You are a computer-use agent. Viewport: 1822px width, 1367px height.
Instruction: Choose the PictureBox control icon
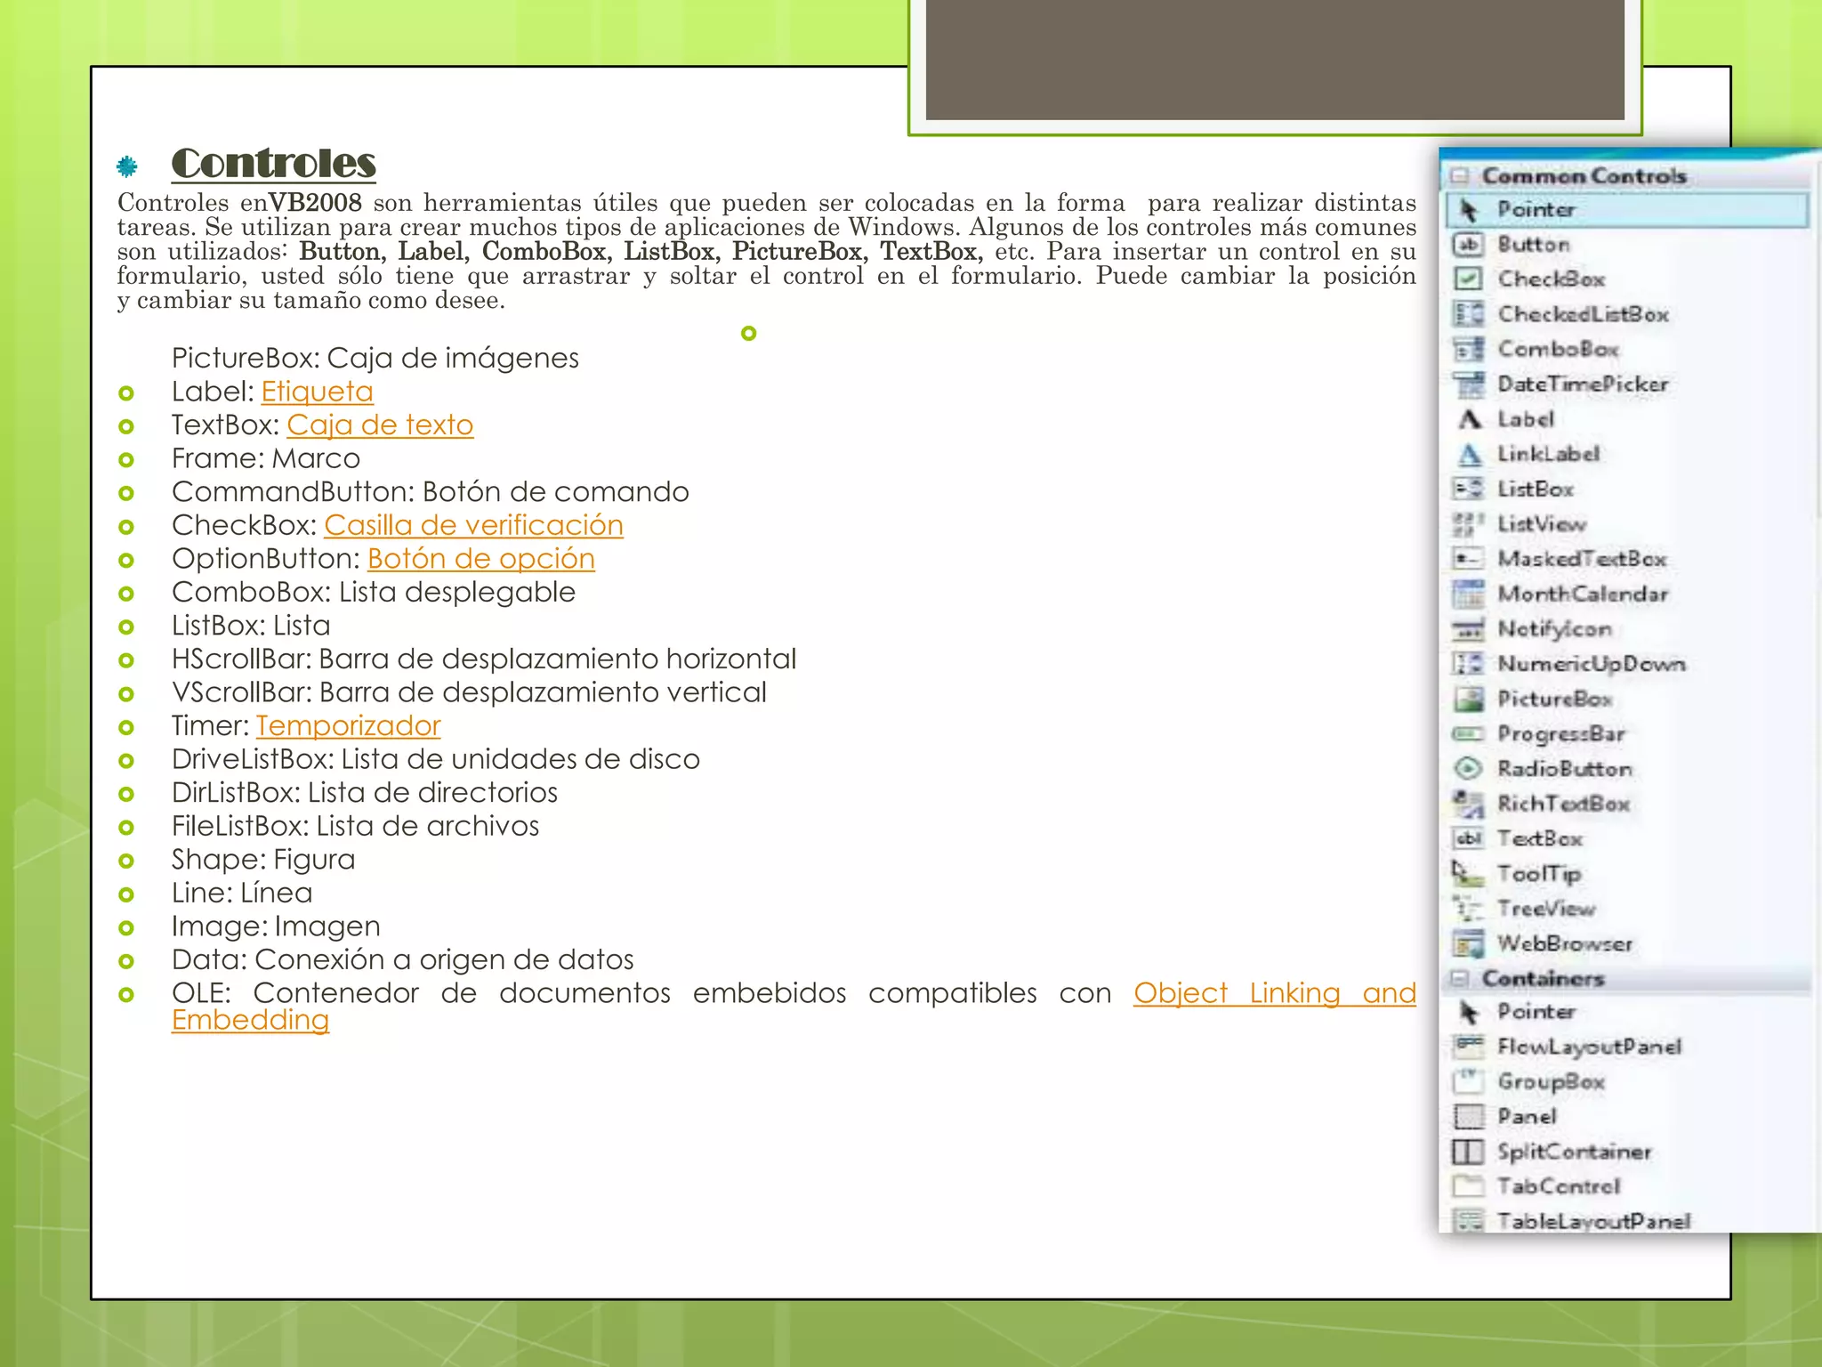(x=1468, y=699)
